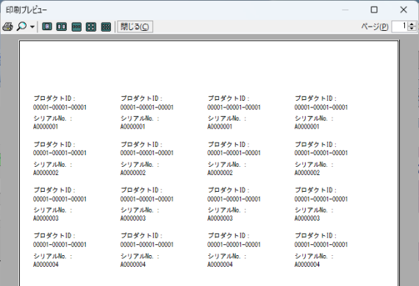Viewport: 419px width, 286px height.
Task: Click the 閉じる(C) button
Action: click(x=135, y=26)
